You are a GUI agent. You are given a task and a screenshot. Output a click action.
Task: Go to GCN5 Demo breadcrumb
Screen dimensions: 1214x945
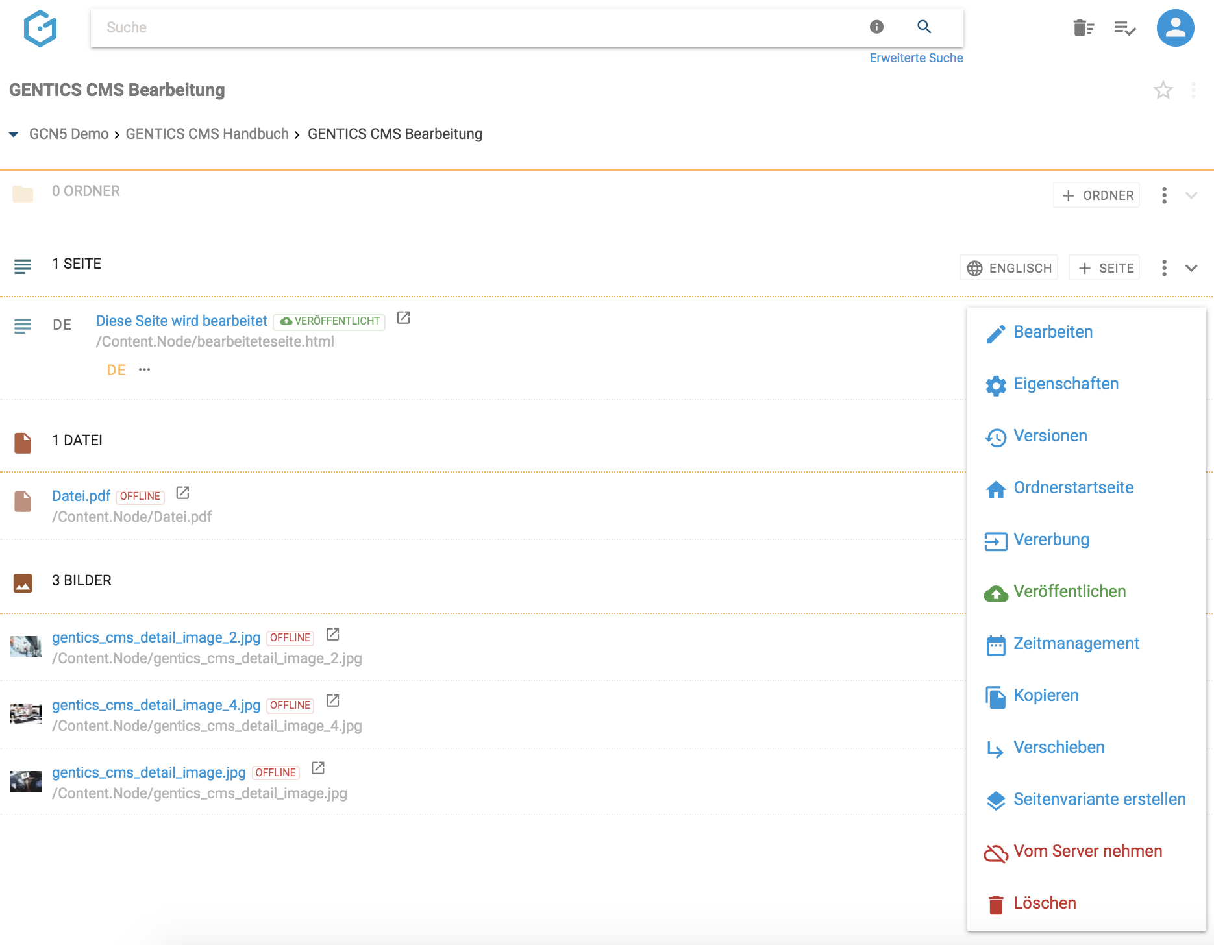69,134
